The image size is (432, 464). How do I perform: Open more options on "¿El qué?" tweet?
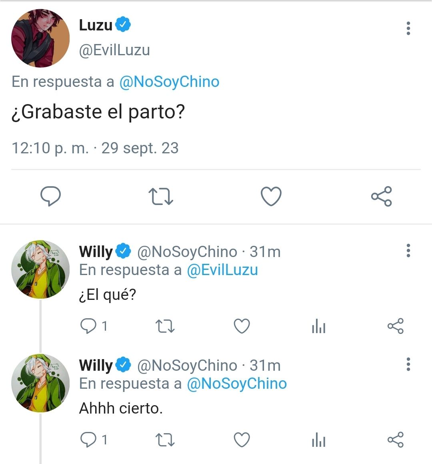pyautogui.click(x=408, y=250)
